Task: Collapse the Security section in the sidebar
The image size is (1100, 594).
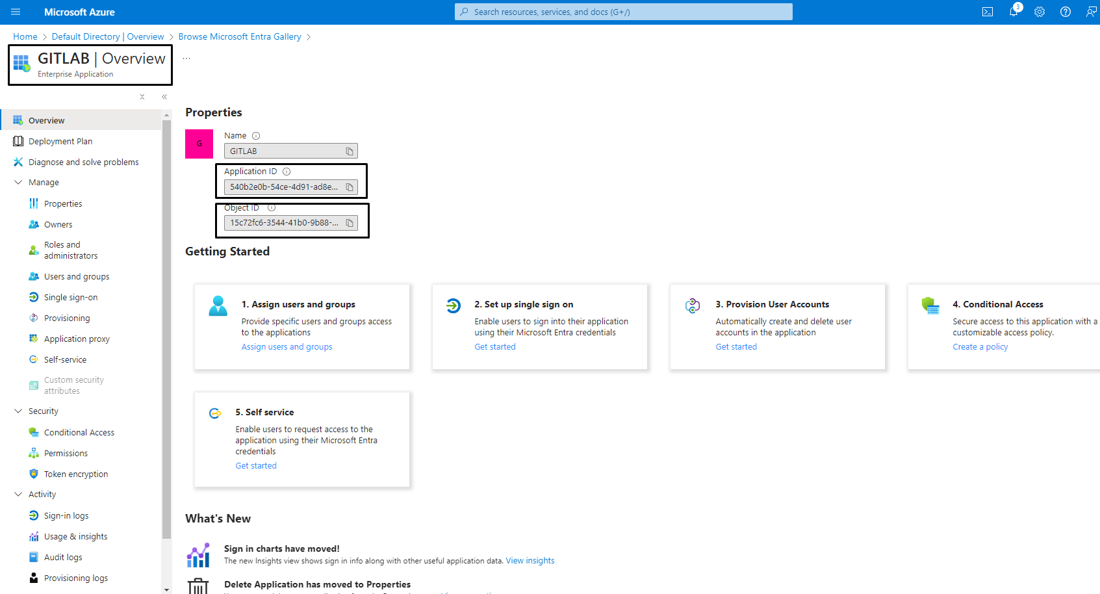Action: [x=18, y=411]
